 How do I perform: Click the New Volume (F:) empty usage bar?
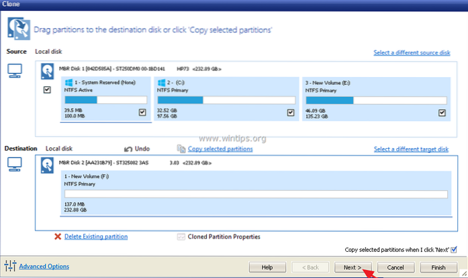(x=256, y=194)
